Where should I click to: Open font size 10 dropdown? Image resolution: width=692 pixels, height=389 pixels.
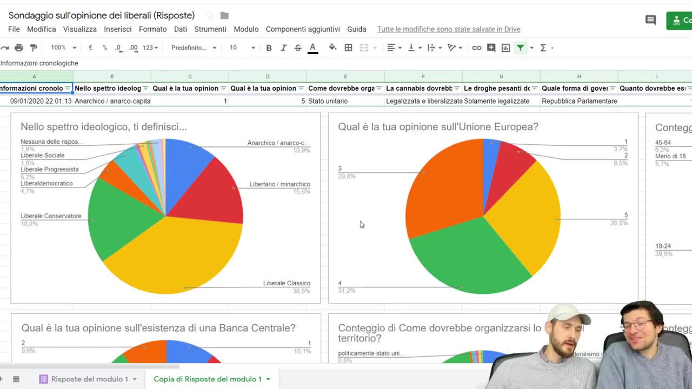pyautogui.click(x=242, y=48)
